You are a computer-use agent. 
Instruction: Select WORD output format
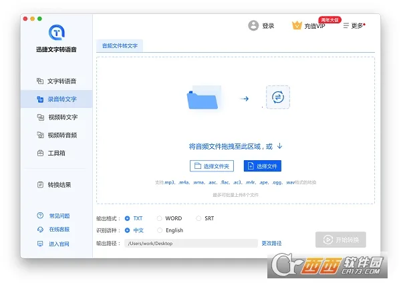(x=159, y=218)
